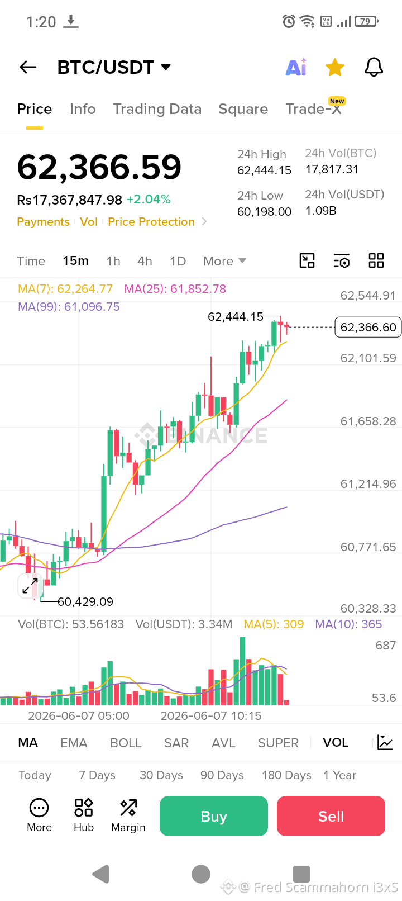This screenshot has height=901, width=402.
Task: Select the 4h chart interval
Action: [x=145, y=261]
